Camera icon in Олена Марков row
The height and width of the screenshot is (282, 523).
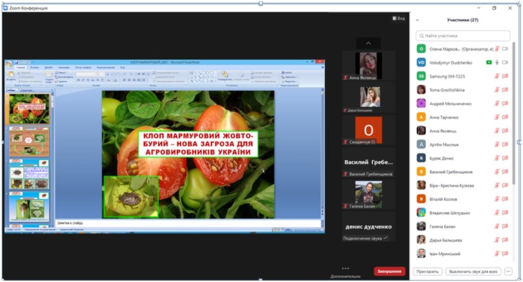tap(505, 49)
